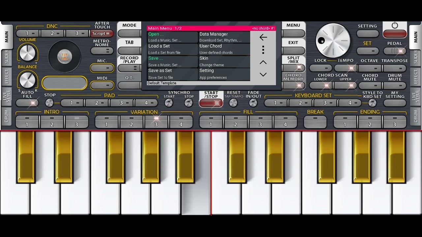The height and width of the screenshot is (237, 422).
Task: Choose the 'Save ...' menu entry
Action: pyautogui.click(x=172, y=61)
